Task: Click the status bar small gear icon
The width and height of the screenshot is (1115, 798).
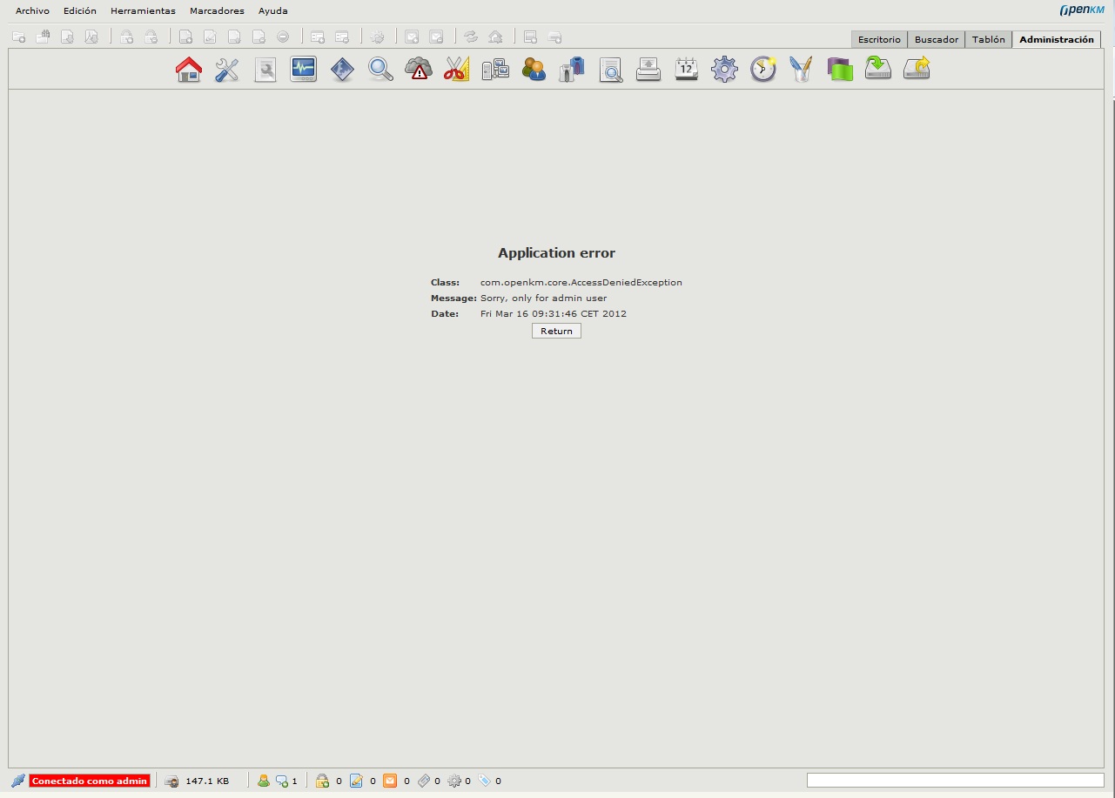Action: 453,781
